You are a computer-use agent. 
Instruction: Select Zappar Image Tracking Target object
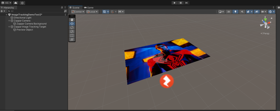tap(30, 27)
